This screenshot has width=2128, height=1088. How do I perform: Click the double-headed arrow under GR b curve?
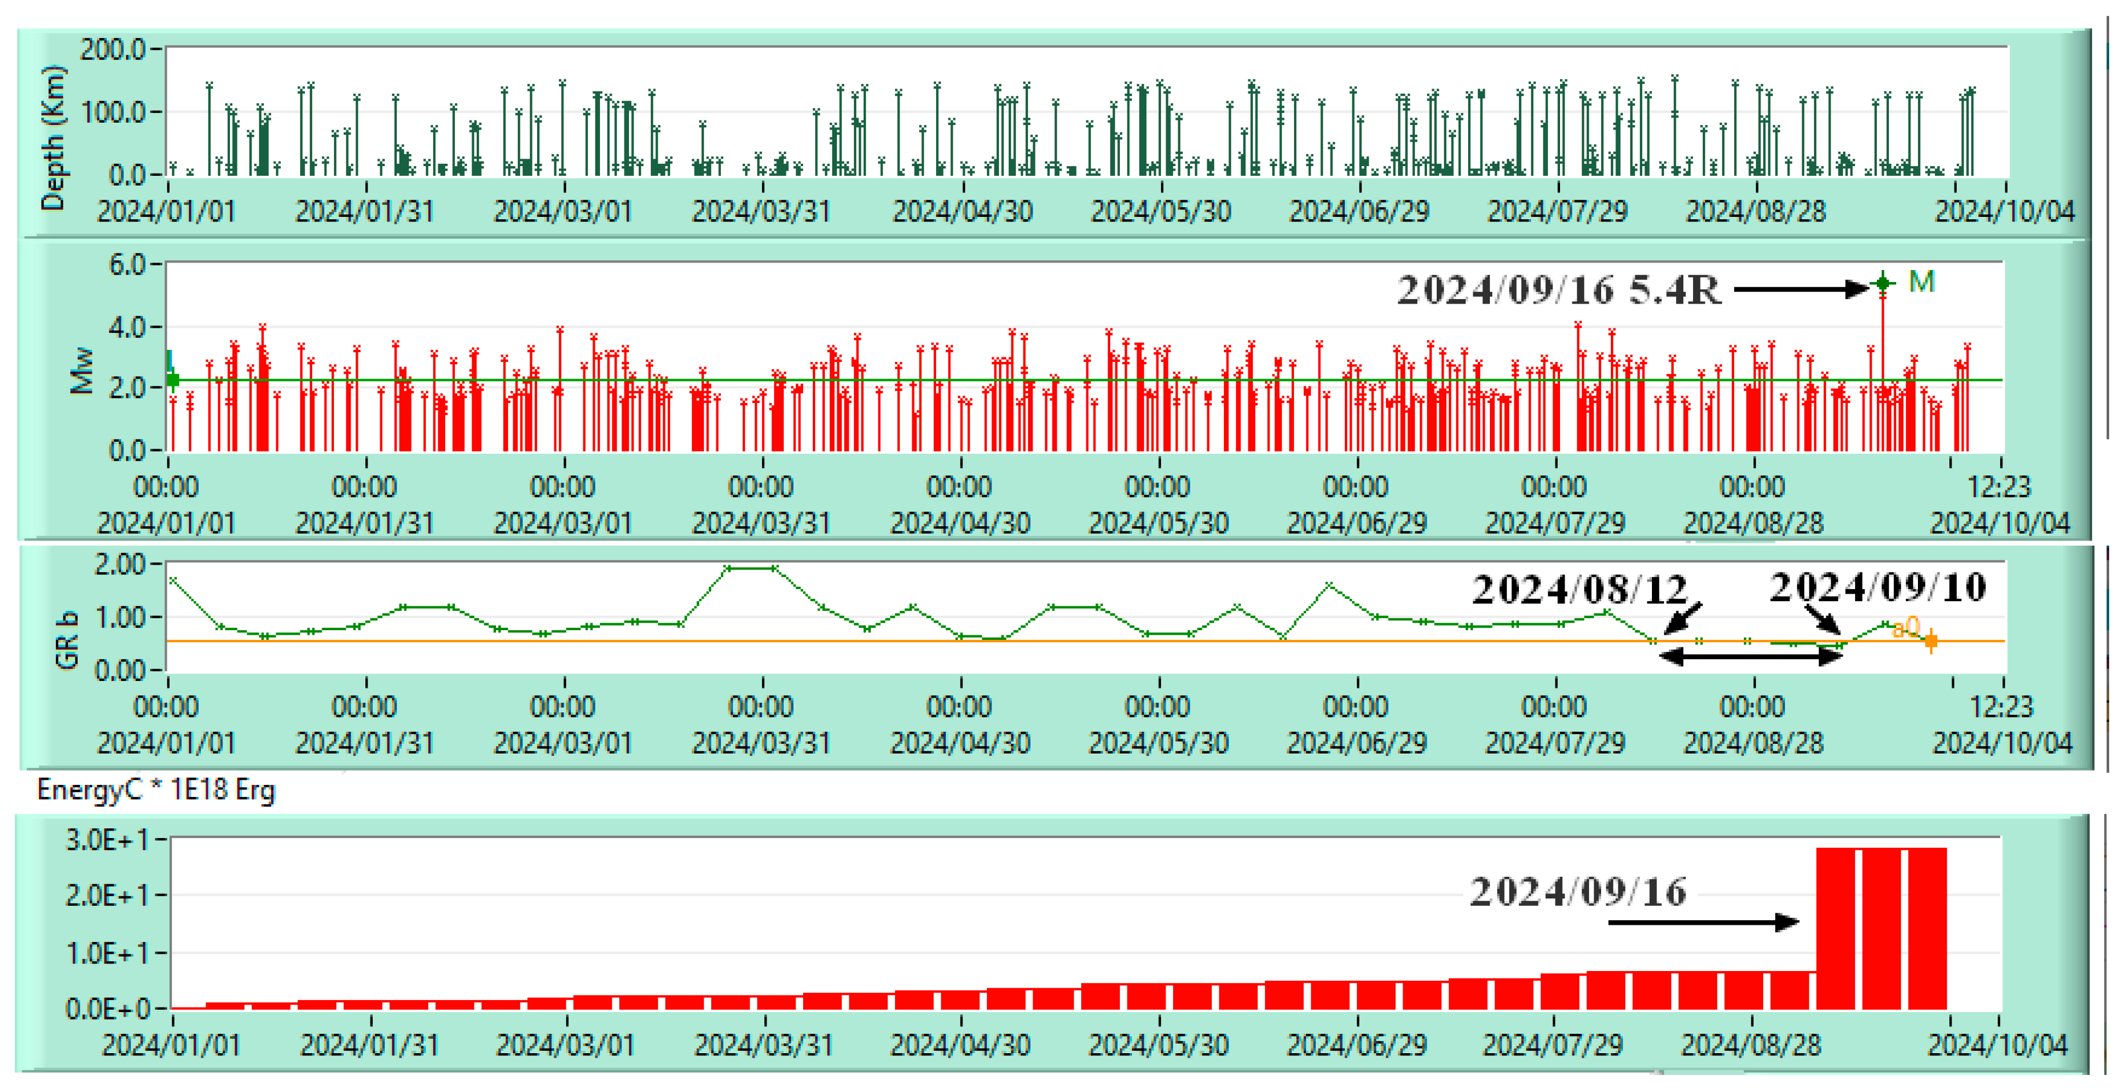click(1751, 656)
